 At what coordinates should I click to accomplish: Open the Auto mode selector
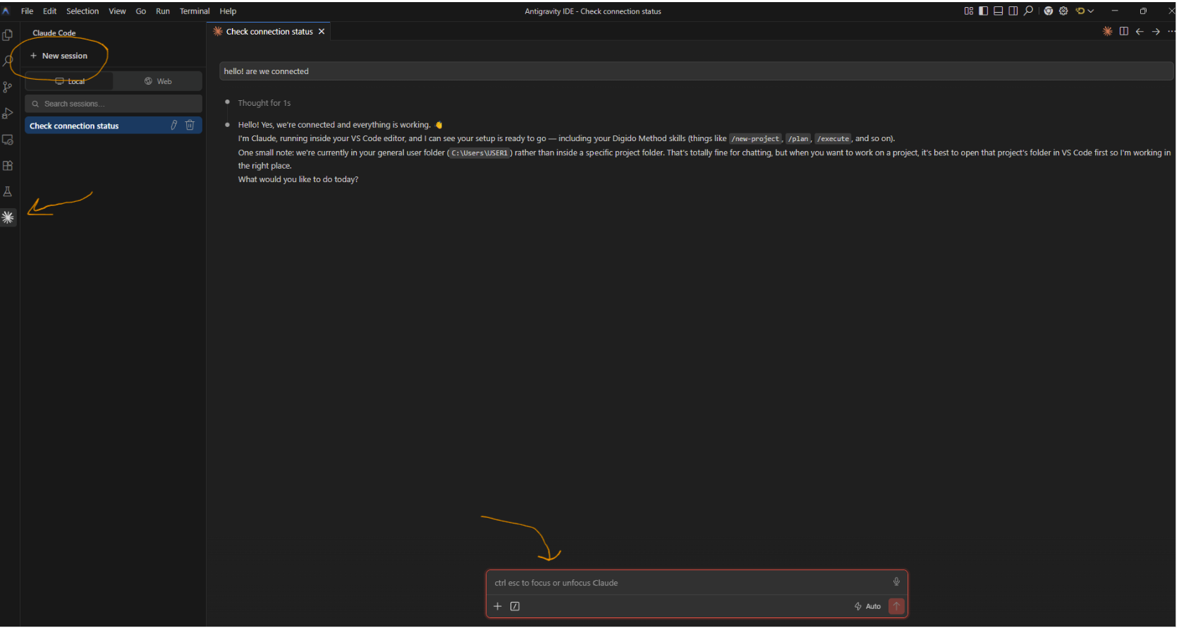pyautogui.click(x=868, y=606)
